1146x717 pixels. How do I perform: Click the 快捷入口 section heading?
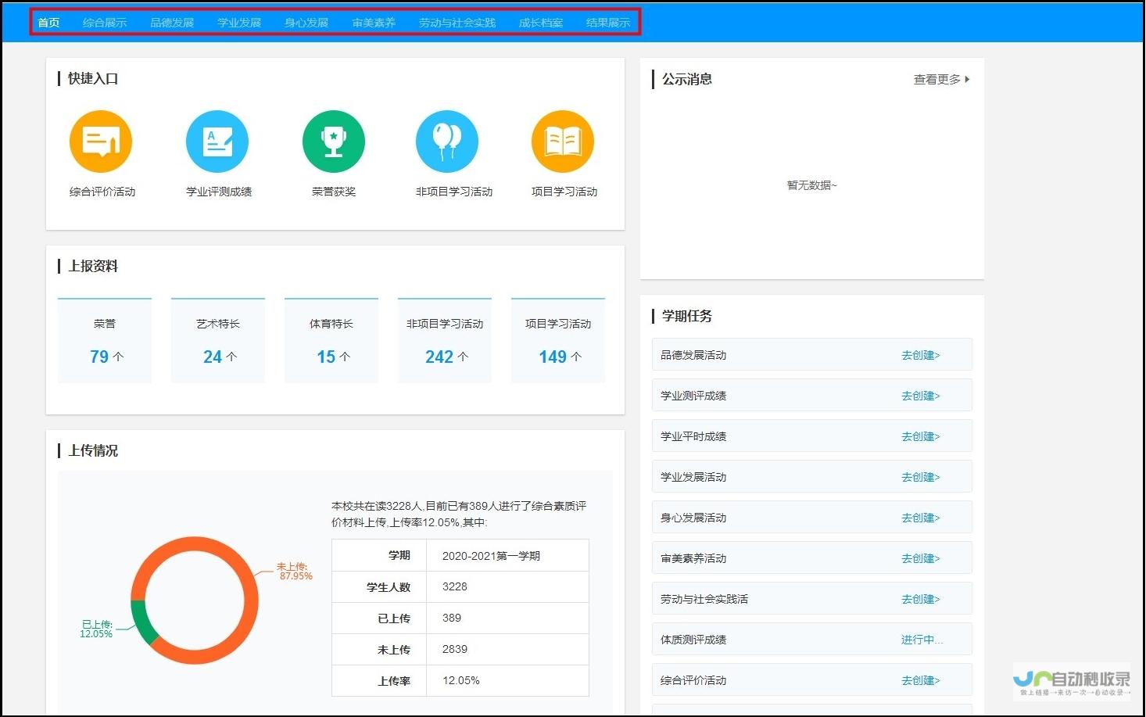[x=93, y=78]
